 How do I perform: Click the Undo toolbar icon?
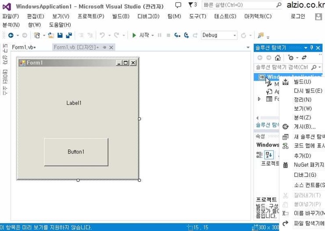pyautogui.click(x=102, y=35)
